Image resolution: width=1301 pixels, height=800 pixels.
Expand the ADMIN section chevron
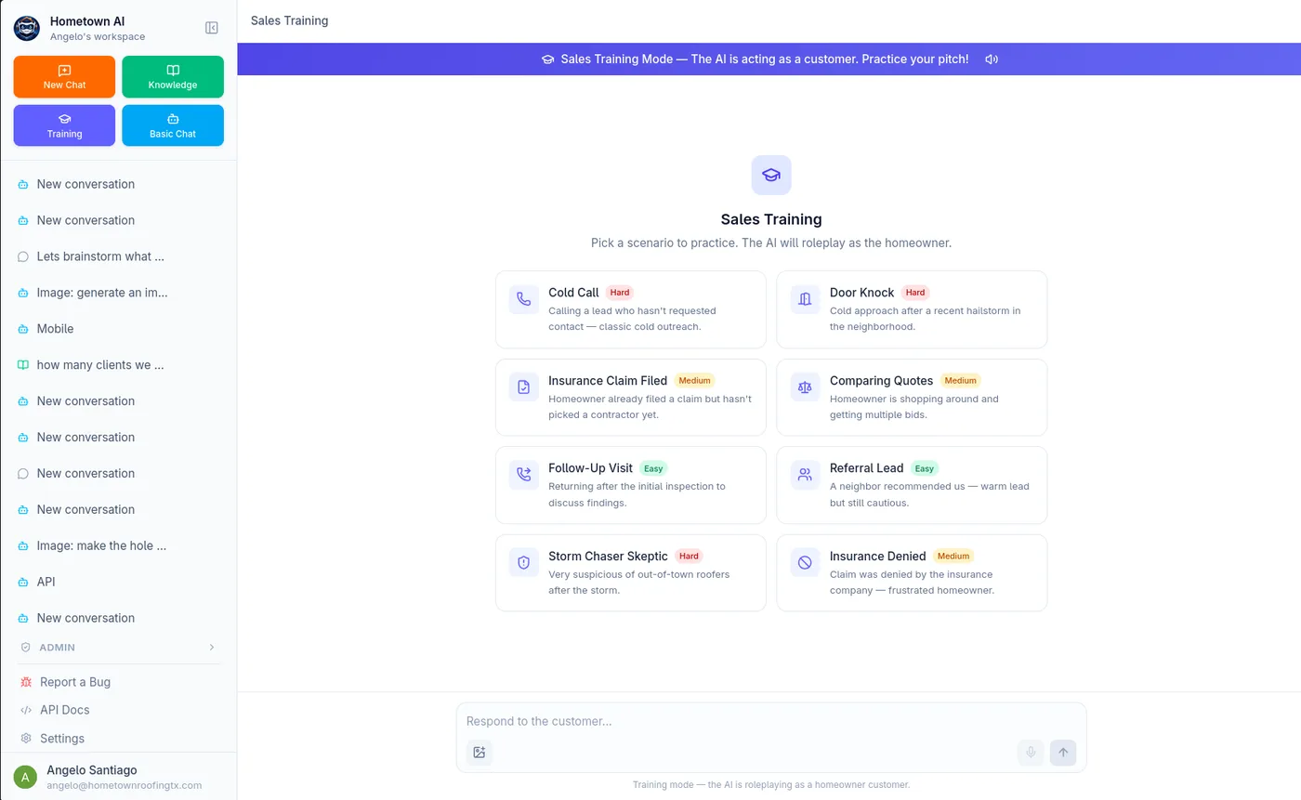212,647
